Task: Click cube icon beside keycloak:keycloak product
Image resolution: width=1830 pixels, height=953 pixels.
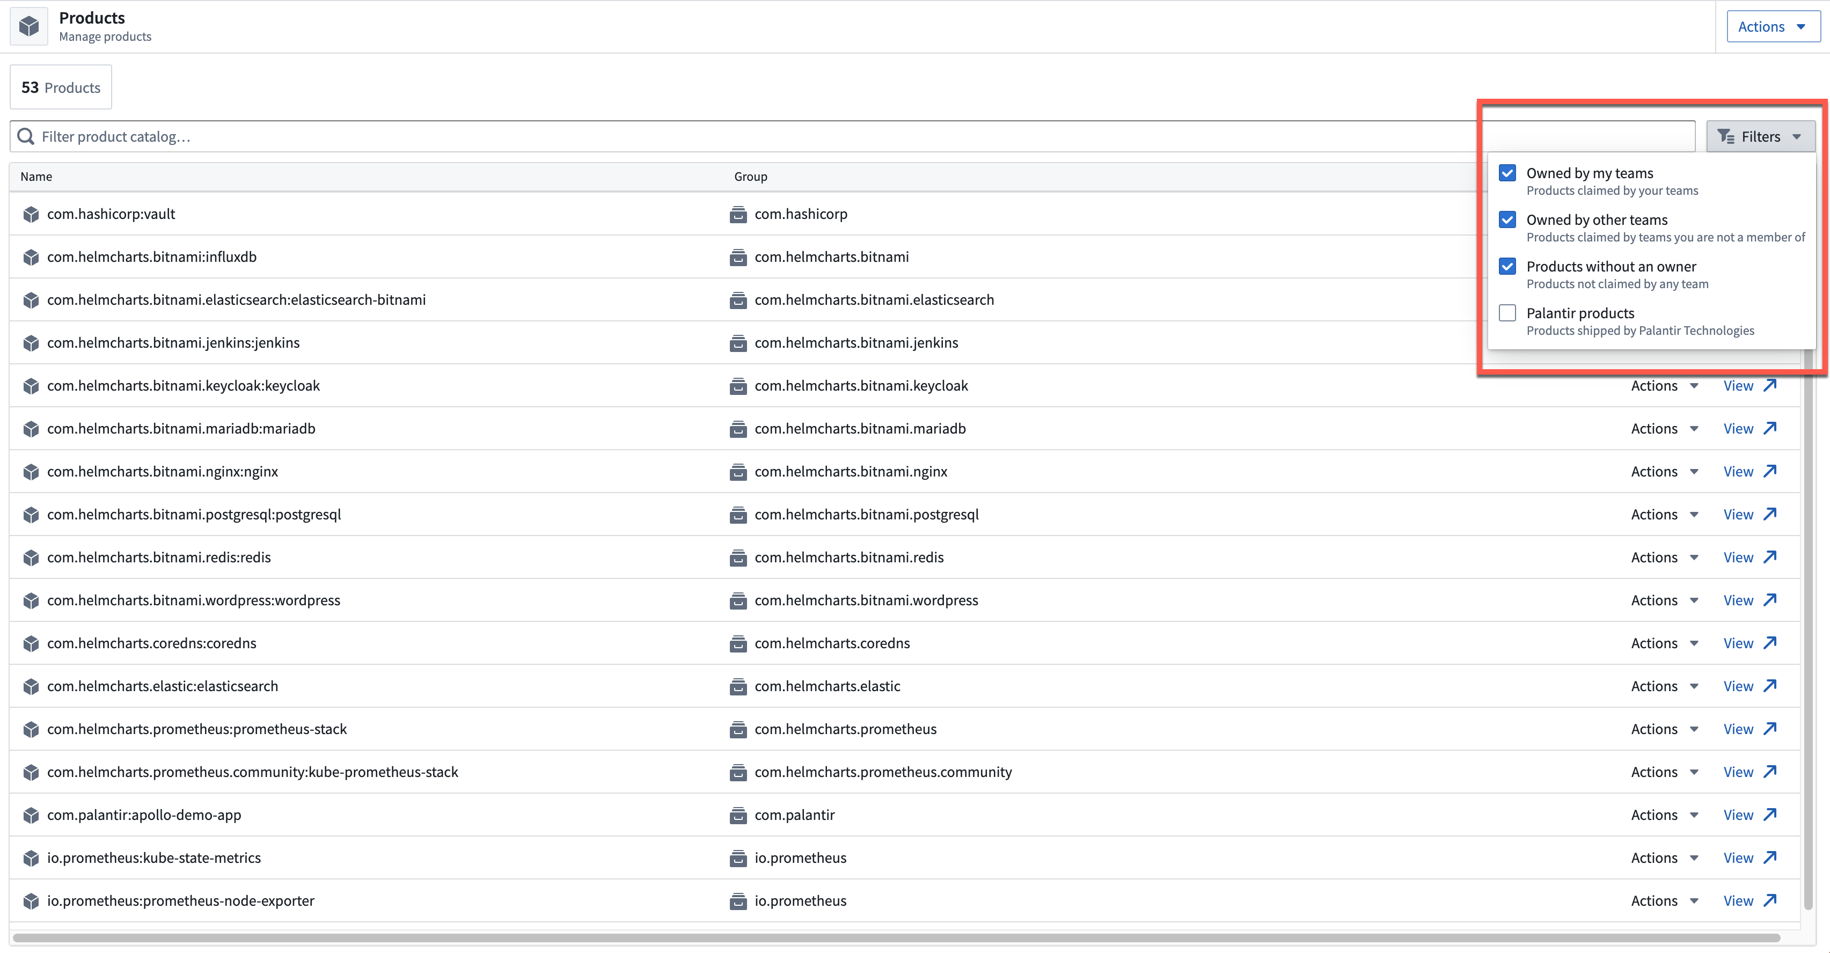Action: 31,386
